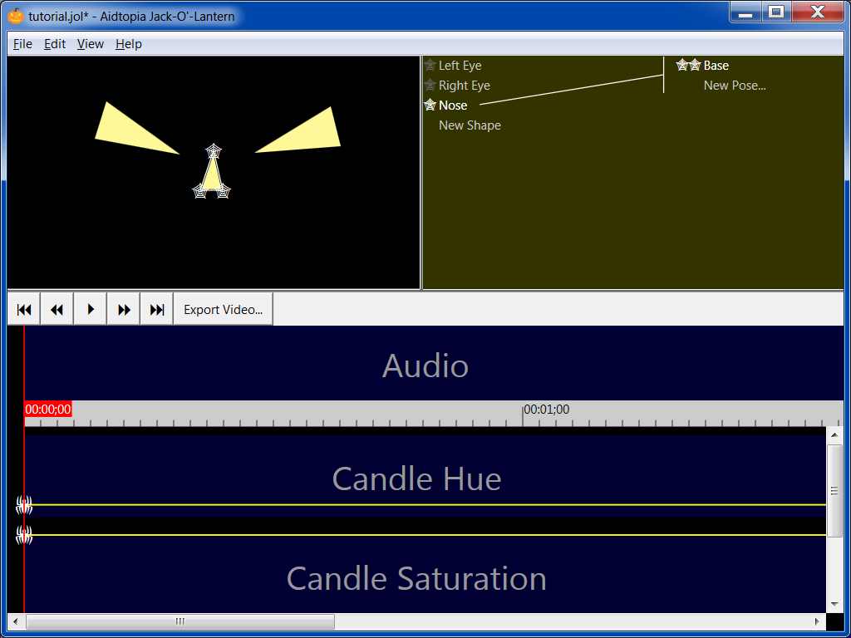Select the top web handle of the nose

tap(214, 151)
